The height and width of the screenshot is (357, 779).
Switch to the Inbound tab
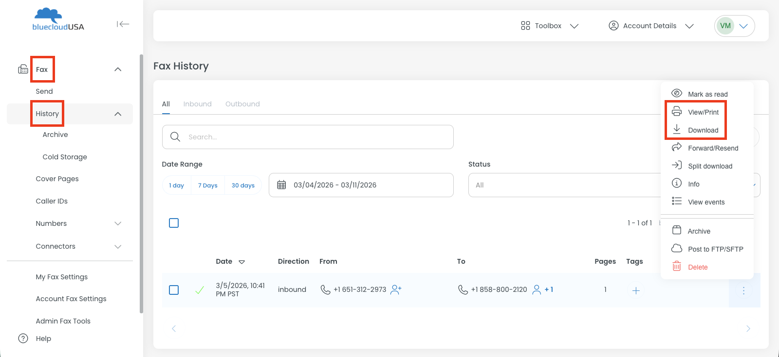coord(197,104)
